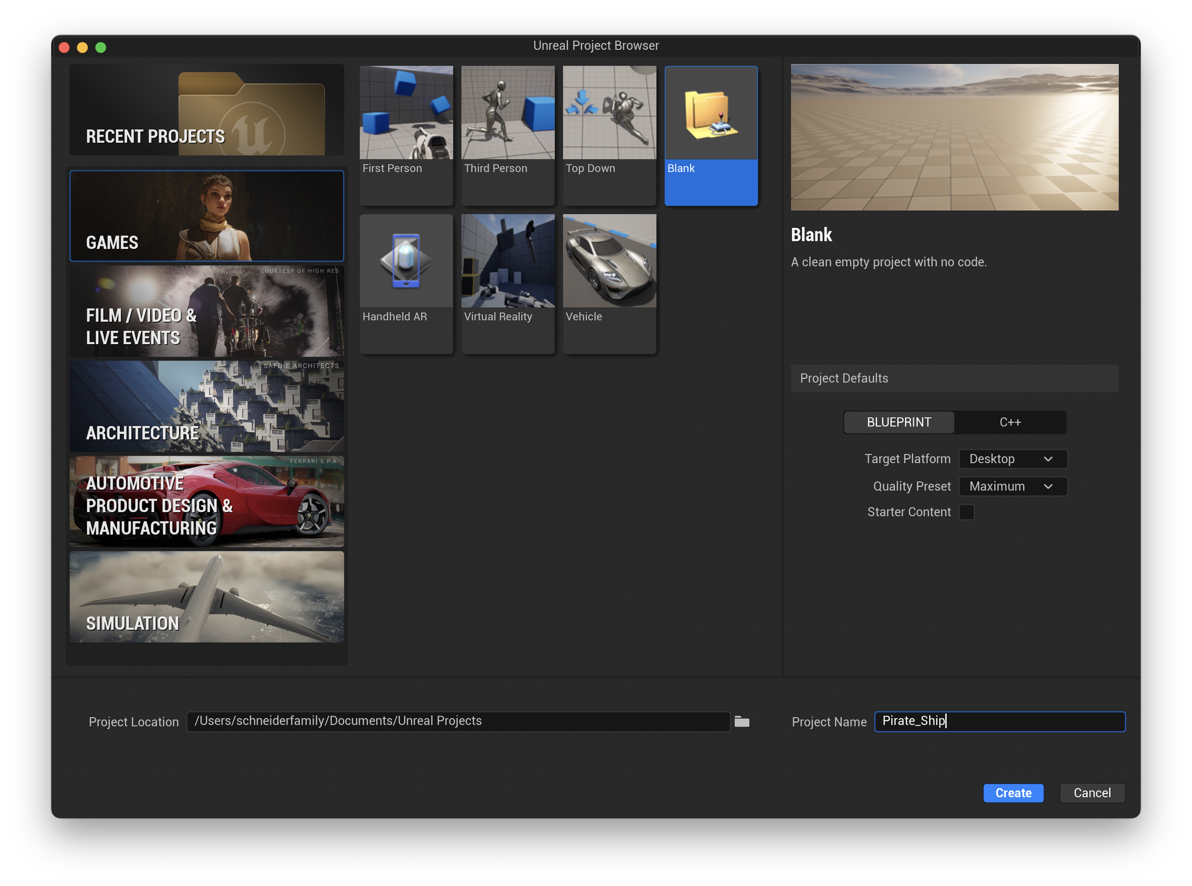Open the Quality Preset dropdown

coord(1012,486)
